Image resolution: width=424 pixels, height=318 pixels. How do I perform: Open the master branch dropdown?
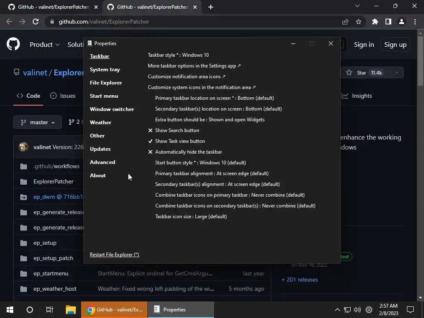click(x=38, y=123)
